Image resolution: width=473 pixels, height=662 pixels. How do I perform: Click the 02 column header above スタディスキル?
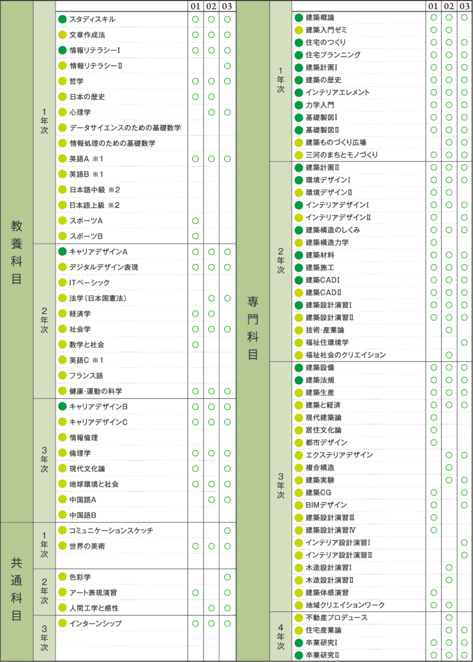point(211,6)
